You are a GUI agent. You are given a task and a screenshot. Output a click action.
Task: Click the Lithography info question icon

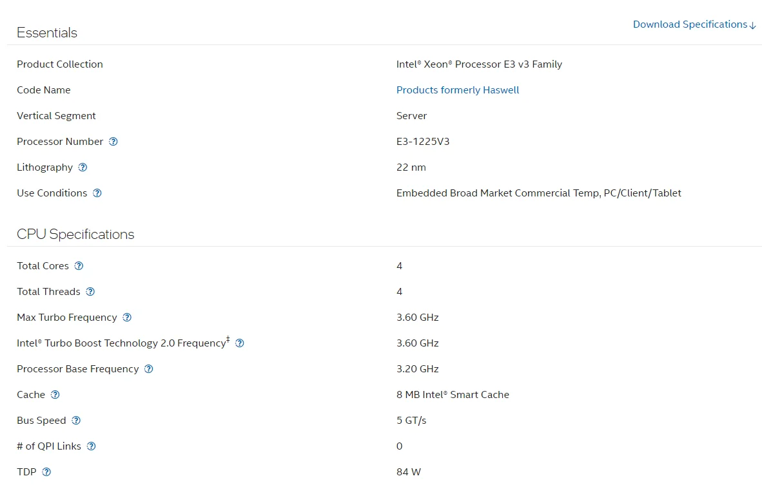[83, 167]
